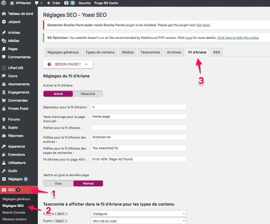
Task: Click the Cours graduation cap icon
Action: click(x=4, y=76)
